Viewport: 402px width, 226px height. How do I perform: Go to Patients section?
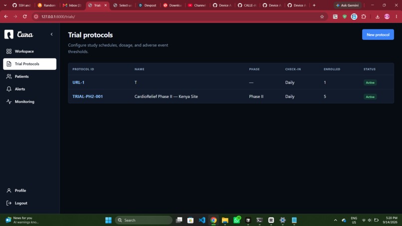30,76
